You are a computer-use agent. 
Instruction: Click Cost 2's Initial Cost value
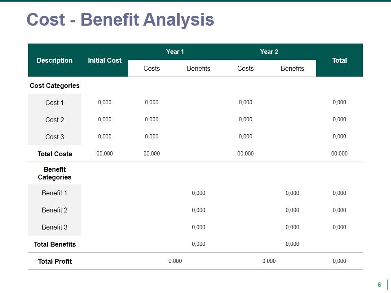(x=105, y=119)
